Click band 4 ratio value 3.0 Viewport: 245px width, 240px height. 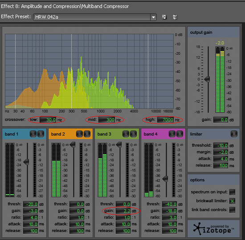[x=169, y=217]
